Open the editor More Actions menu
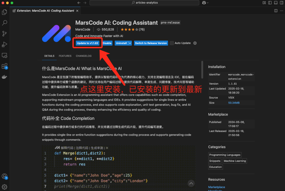The width and height of the screenshot is (285, 191). 282,11
